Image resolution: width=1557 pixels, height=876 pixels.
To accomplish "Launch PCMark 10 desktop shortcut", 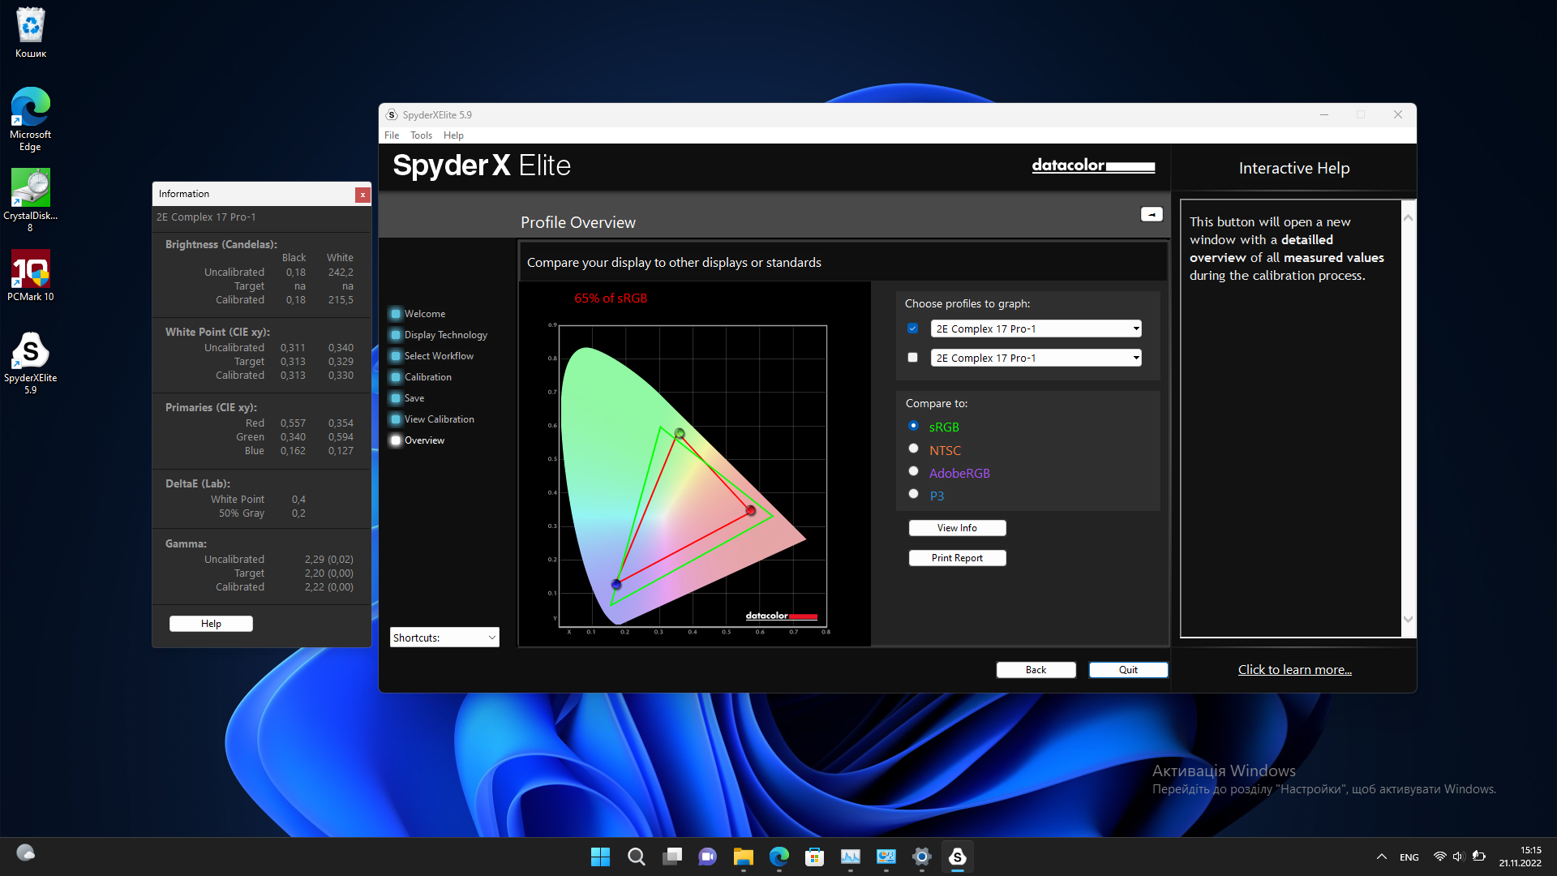I will click(31, 276).
